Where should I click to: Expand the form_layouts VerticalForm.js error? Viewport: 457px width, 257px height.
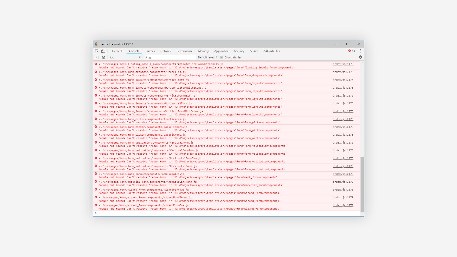(x=99, y=80)
